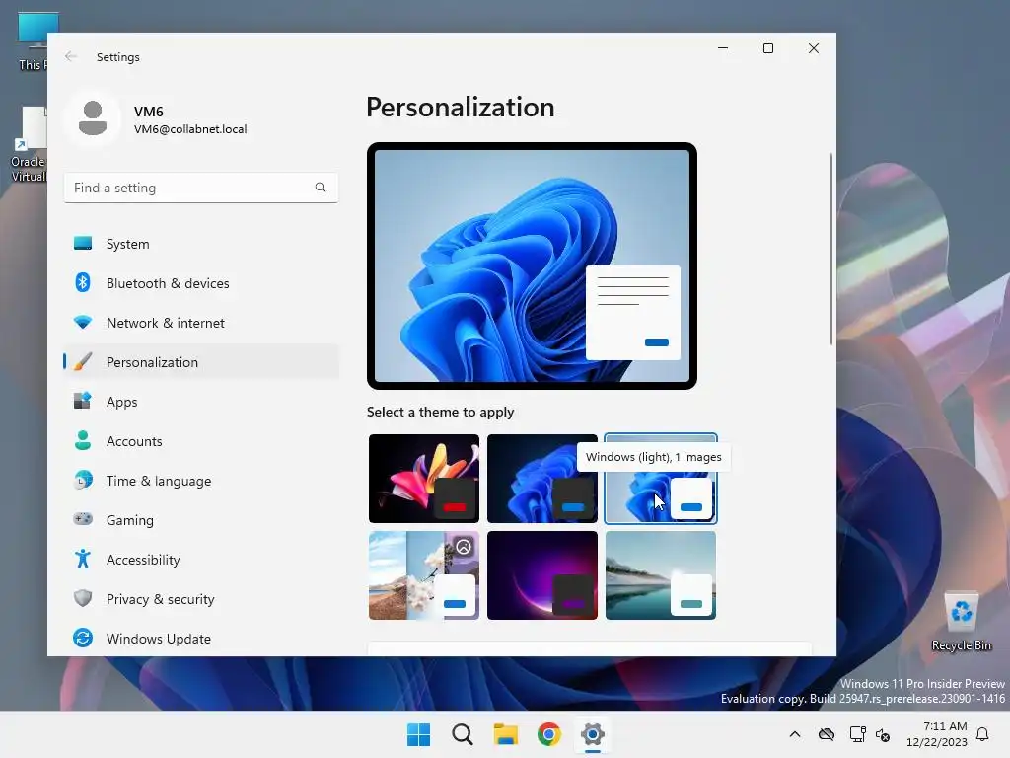Go to Accessibility settings

coord(201,560)
